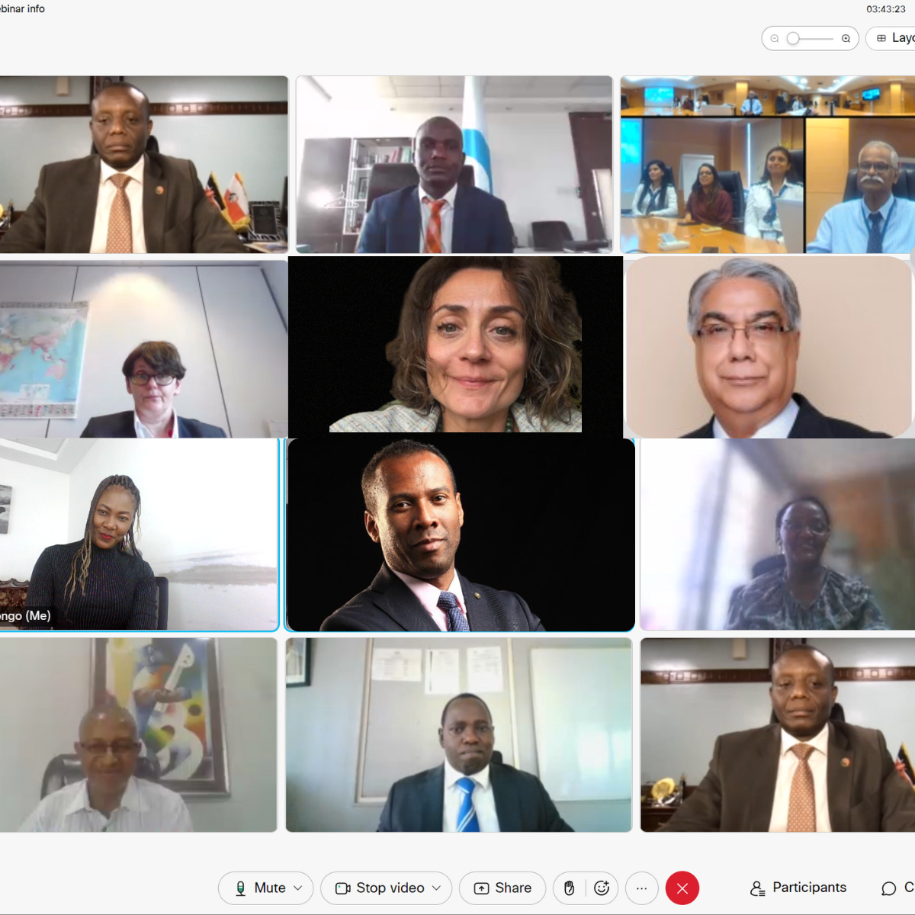Open the webinar info tab
The image size is (915, 915).
(x=22, y=9)
